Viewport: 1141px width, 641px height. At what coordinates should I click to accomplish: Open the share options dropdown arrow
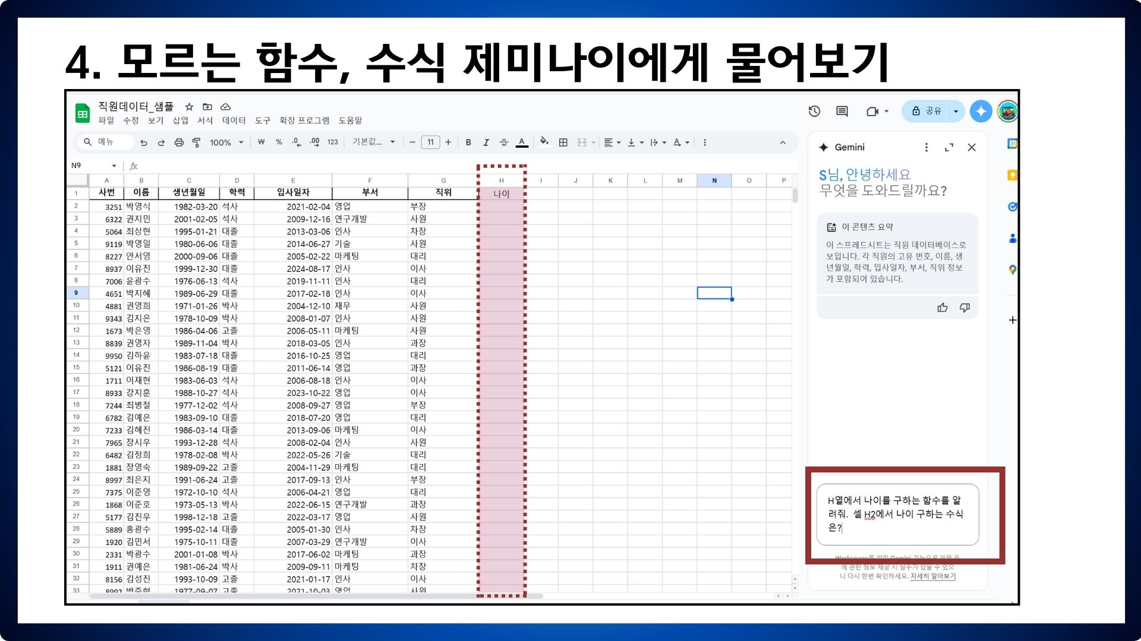coord(956,111)
